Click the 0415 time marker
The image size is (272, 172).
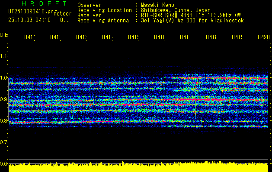point(133,37)
